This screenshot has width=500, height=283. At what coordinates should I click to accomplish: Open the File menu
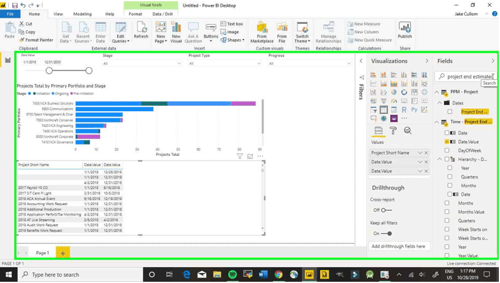(10, 14)
